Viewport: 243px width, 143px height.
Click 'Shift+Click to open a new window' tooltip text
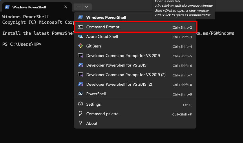point(182,10)
